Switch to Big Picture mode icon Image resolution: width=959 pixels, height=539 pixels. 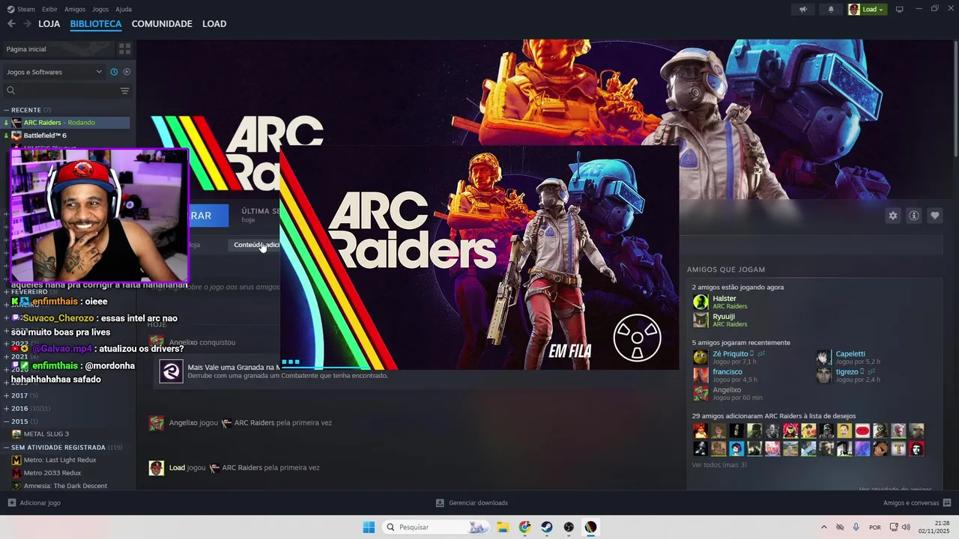(x=899, y=9)
